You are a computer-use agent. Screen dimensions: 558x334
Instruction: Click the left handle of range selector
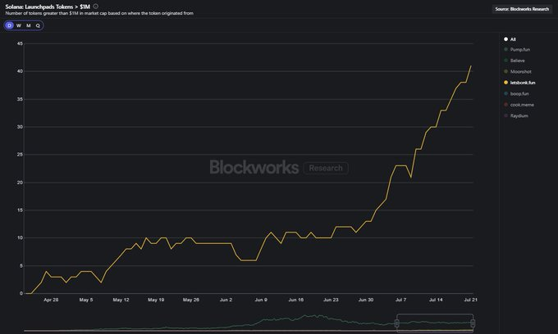(x=397, y=323)
